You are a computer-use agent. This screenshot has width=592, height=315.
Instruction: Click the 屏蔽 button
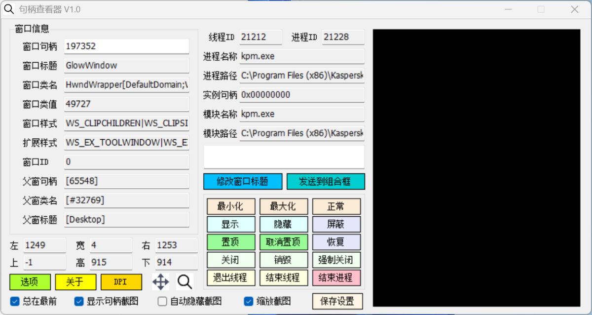pos(336,224)
